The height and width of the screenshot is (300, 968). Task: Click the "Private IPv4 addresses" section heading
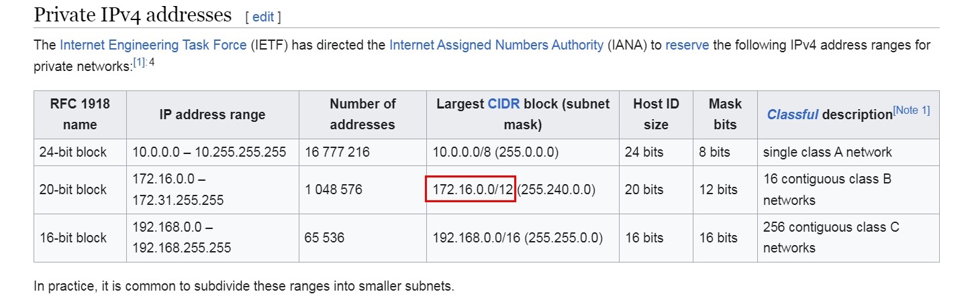pyautogui.click(x=132, y=14)
